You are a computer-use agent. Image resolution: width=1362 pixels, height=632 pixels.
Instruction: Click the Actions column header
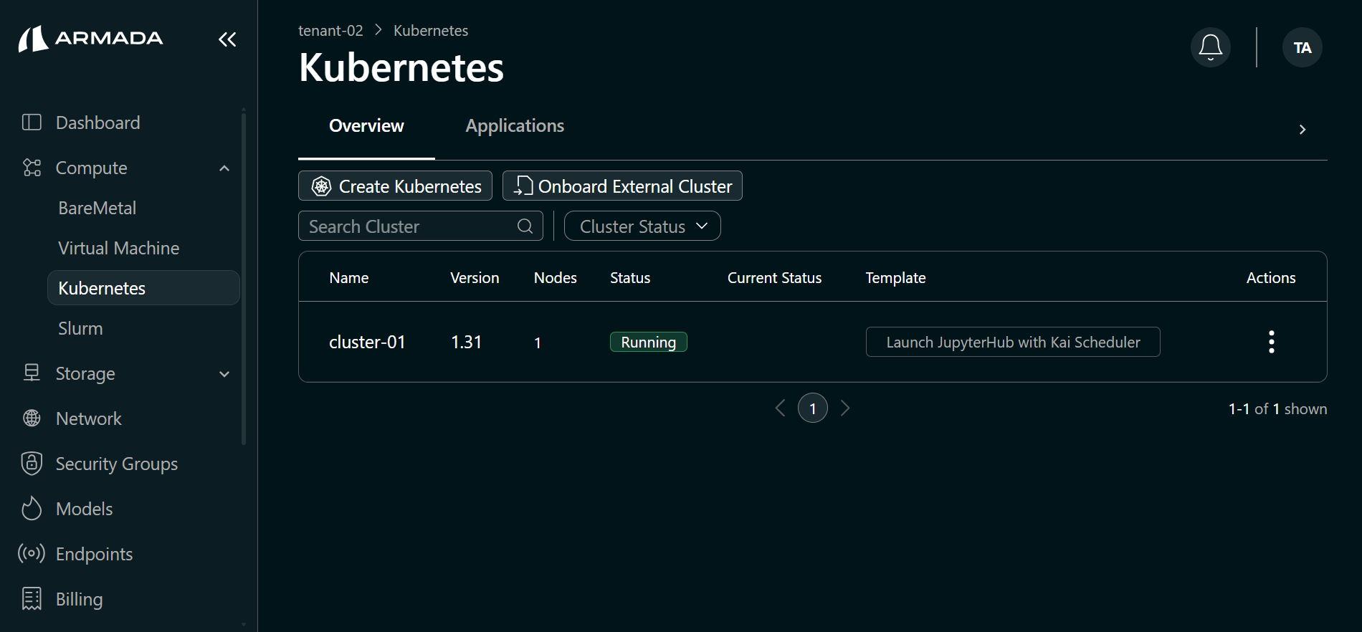[1271, 278]
